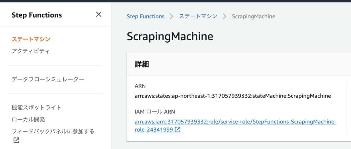The height and width of the screenshot is (149, 351).
Task: Open the IAM role ARN link
Action: (235, 126)
